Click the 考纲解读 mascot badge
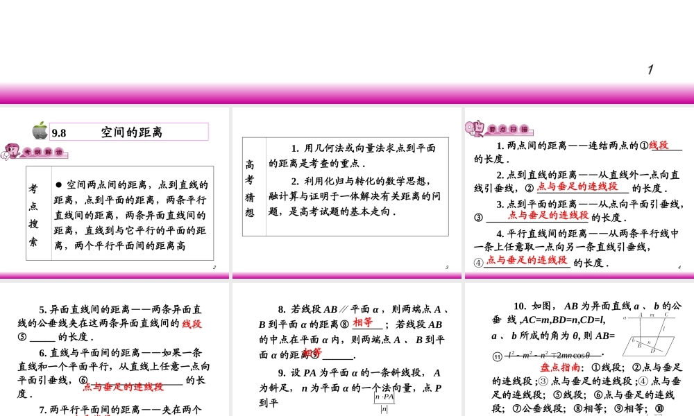This screenshot has height=416, width=694. click(34, 152)
